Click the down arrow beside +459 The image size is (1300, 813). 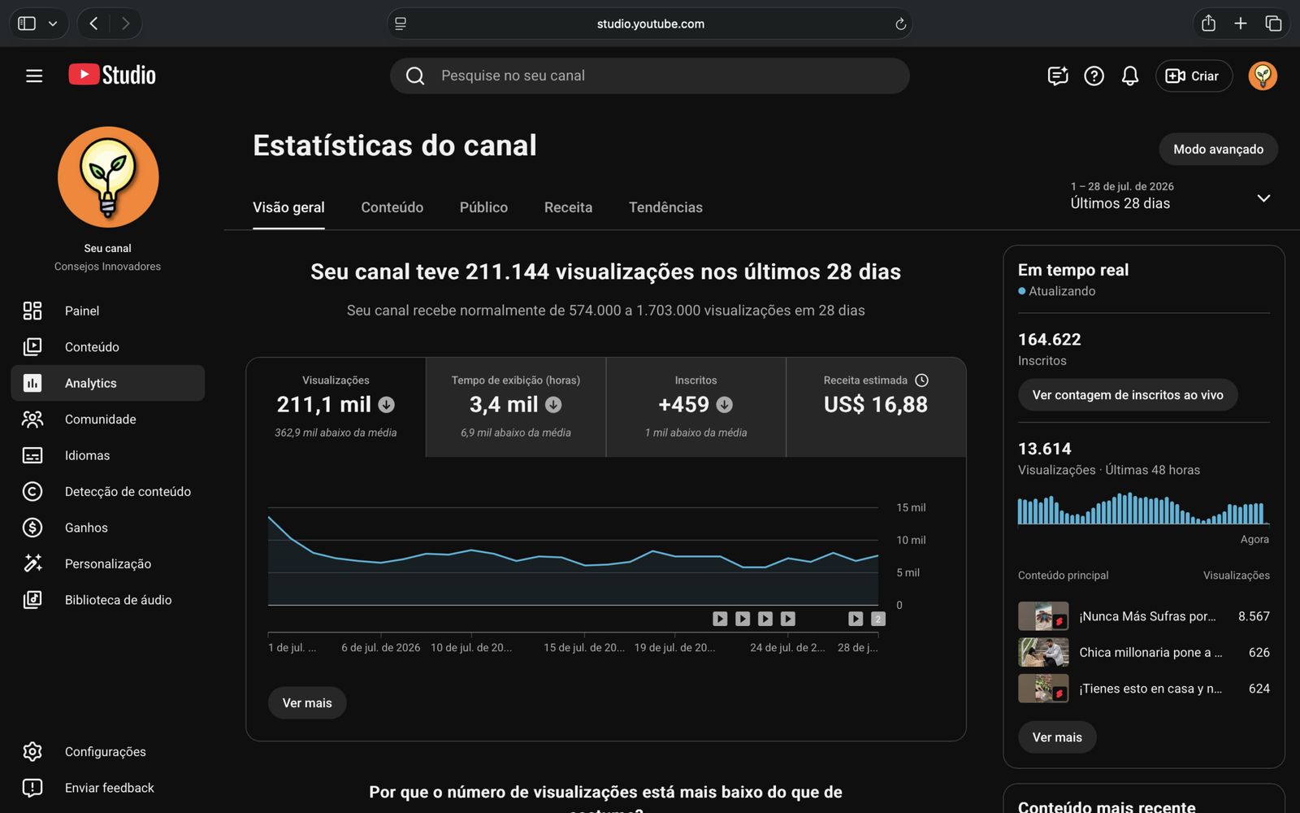point(725,405)
